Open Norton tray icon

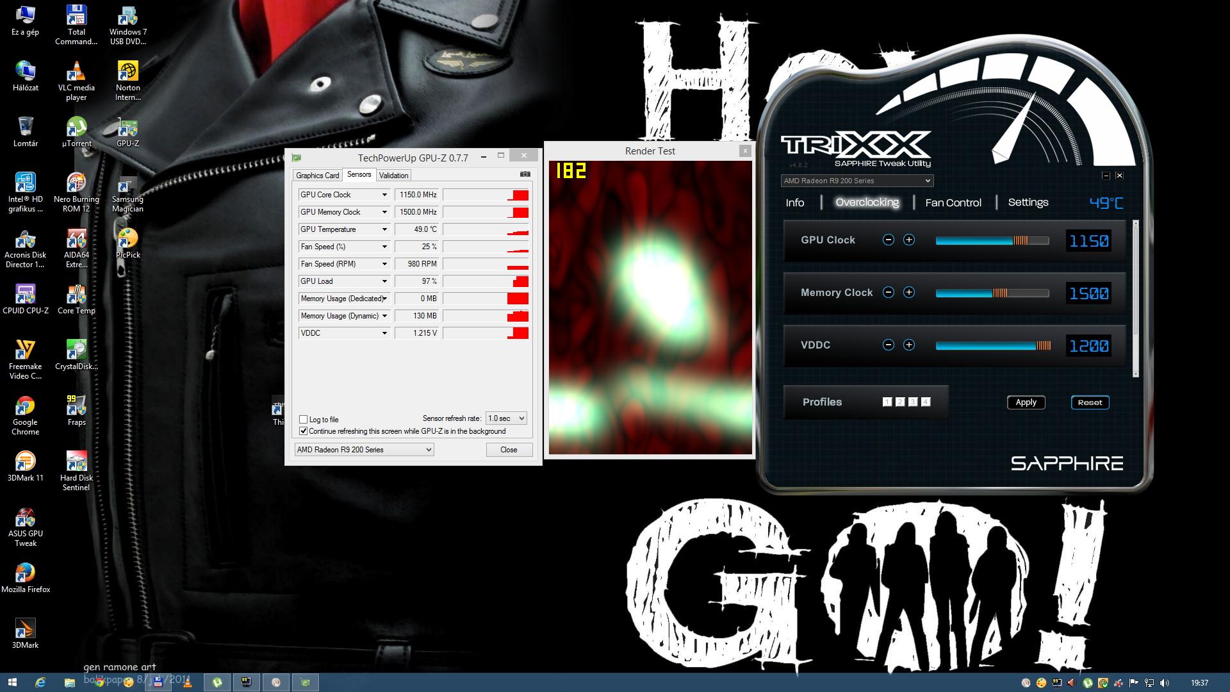(x=1103, y=683)
